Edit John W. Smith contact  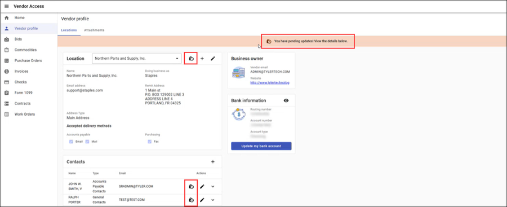(x=202, y=186)
